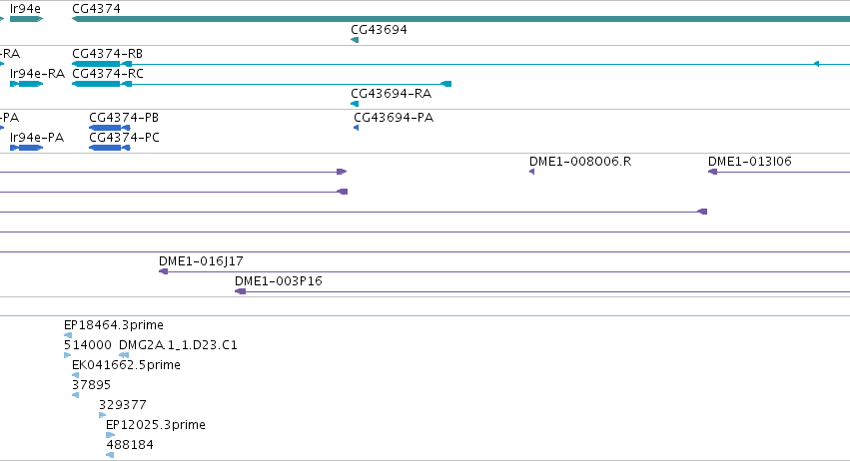Click the CG43694 gene arrow glyph
This screenshot has height=461, width=850.
pyautogui.click(x=355, y=40)
